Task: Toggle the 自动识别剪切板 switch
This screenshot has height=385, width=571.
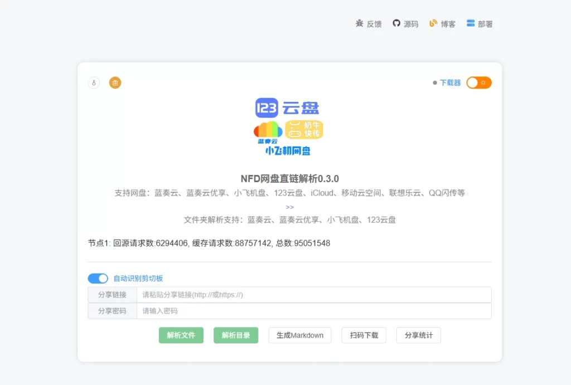Action: point(98,279)
